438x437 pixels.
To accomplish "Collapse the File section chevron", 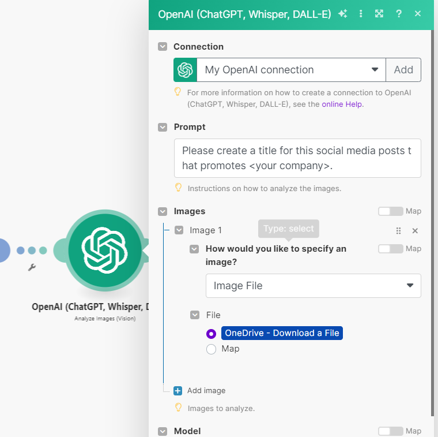I will tap(195, 315).
